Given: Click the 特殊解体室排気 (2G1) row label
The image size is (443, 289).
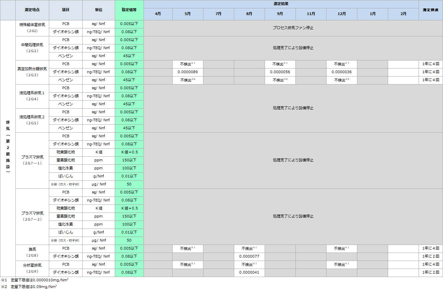Looking at the screenshot, I should 32,28.
